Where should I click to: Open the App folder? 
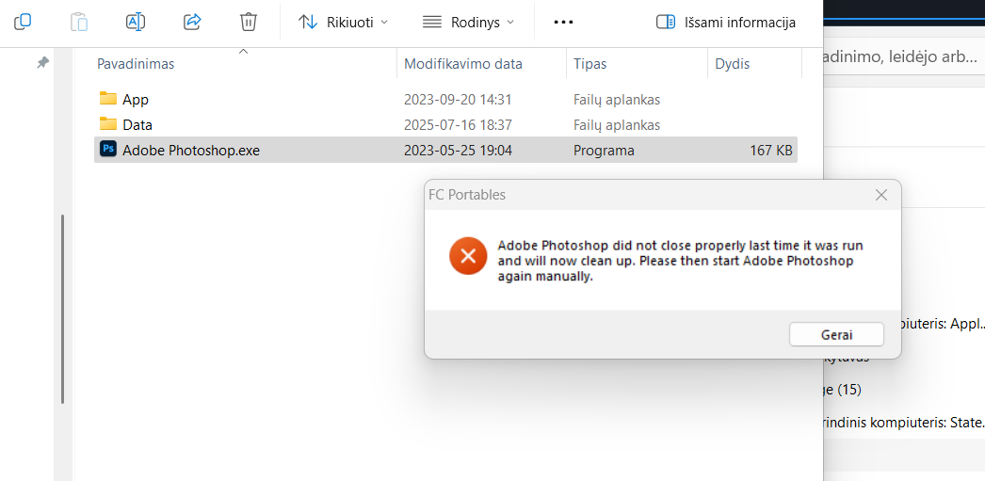click(135, 100)
